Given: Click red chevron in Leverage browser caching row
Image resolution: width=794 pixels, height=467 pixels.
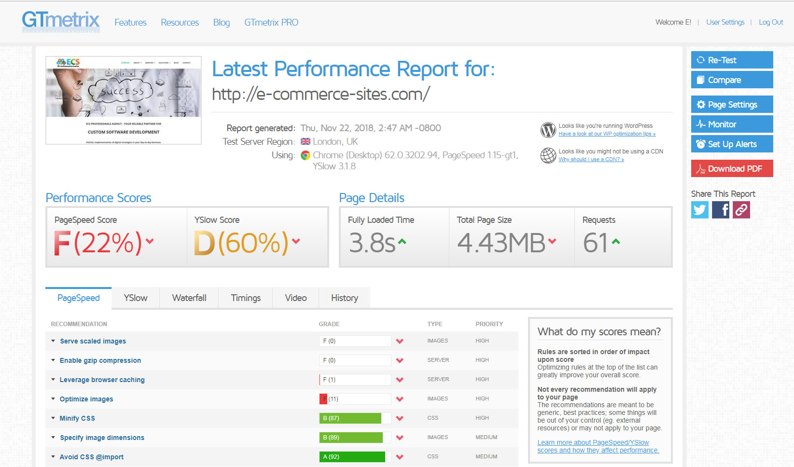Looking at the screenshot, I should (400, 380).
